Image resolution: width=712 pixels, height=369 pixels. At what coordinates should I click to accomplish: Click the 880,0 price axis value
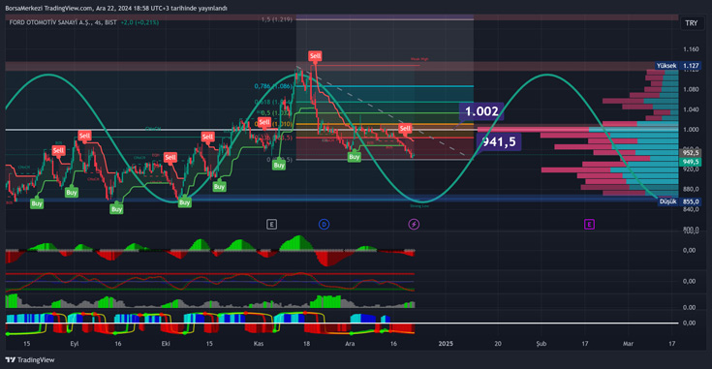pyautogui.click(x=691, y=189)
